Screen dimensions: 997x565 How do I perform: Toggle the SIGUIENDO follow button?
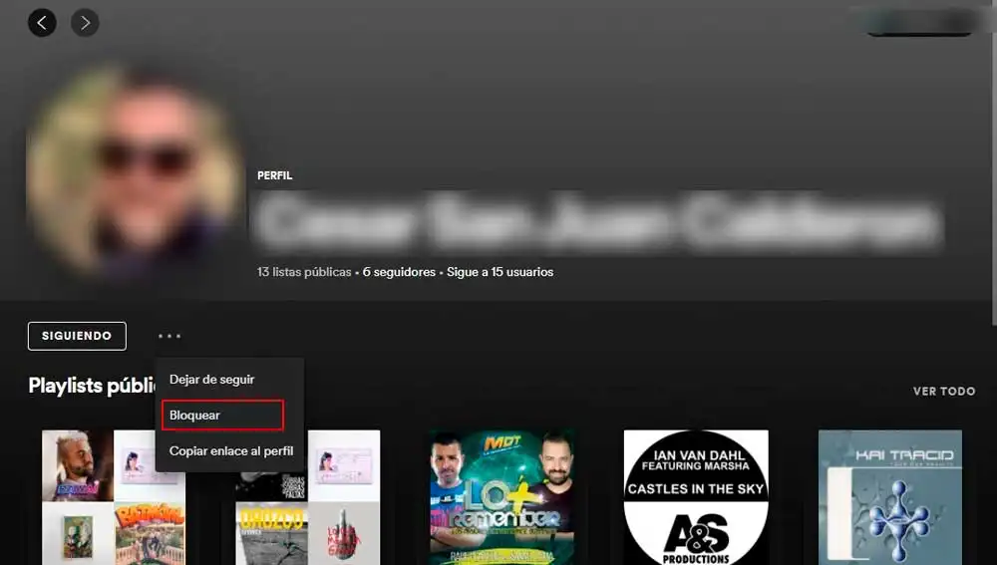pyautogui.click(x=77, y=336)
